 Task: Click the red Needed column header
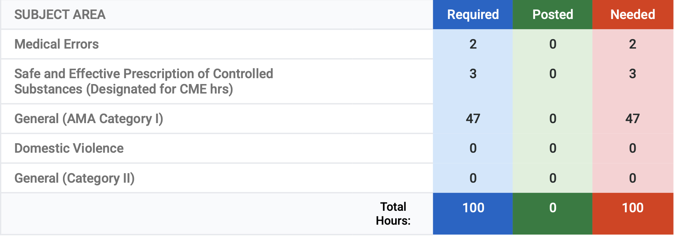pyautogui.click(x=633, y=15)
